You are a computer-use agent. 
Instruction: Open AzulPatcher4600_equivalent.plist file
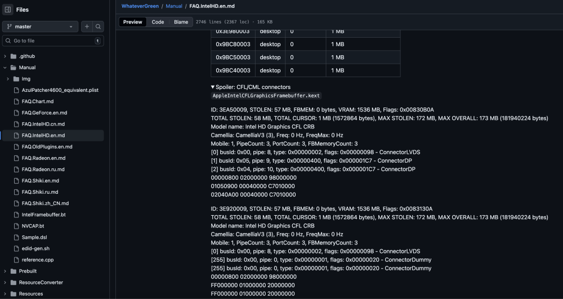60,90
